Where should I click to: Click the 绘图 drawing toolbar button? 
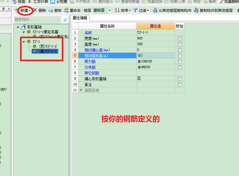19,2
